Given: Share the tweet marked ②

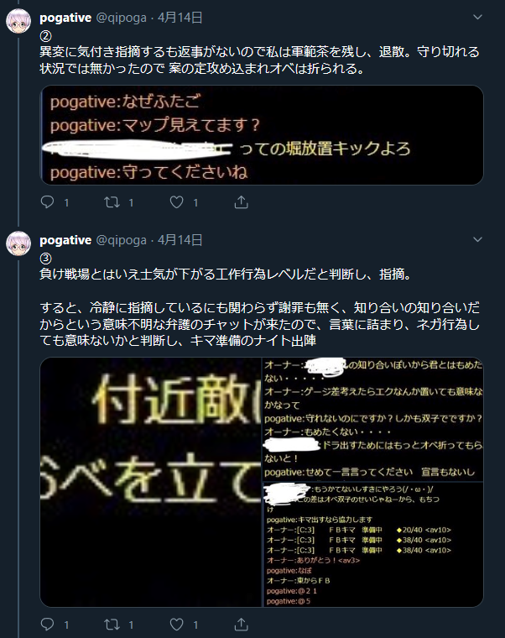Looking at the screenshot, I should (x=241, y=201).
